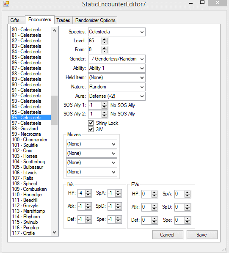Increment SOS Ally 1 with up arrow

point(105,104)
